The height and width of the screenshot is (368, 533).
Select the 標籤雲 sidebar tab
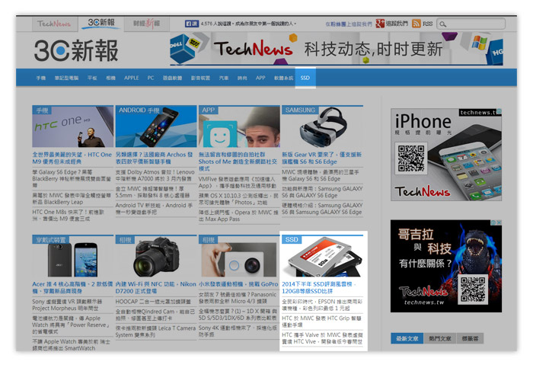tap(470, 338)
